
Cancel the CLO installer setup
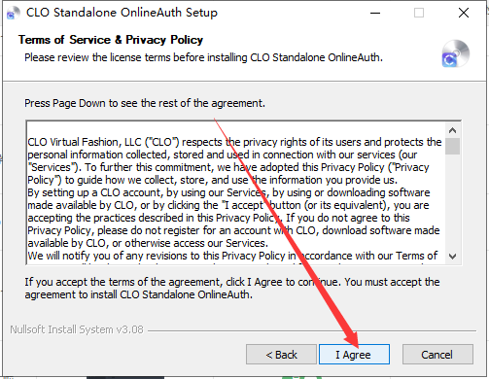(x=437, y=355)
